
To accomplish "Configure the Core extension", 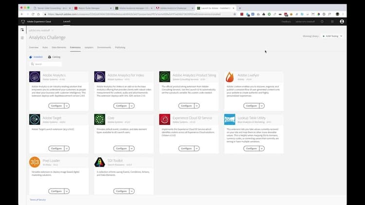I will click(x=121, y=149).
